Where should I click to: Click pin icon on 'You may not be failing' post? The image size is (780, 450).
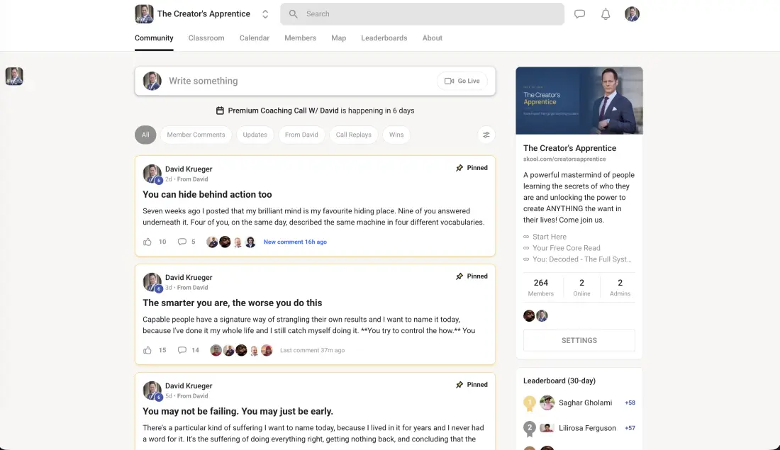click(x=459, y=385)
